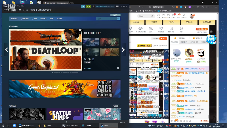Open the Good Shepherd Publisher Sale banner
The width and height of the screenshot is (227, 128).
65,88
